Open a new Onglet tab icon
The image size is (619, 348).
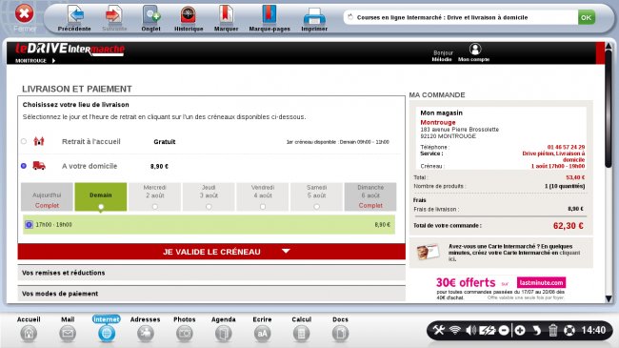tap(150, 15)
